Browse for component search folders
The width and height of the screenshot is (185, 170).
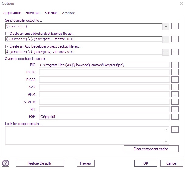(175, 130)
